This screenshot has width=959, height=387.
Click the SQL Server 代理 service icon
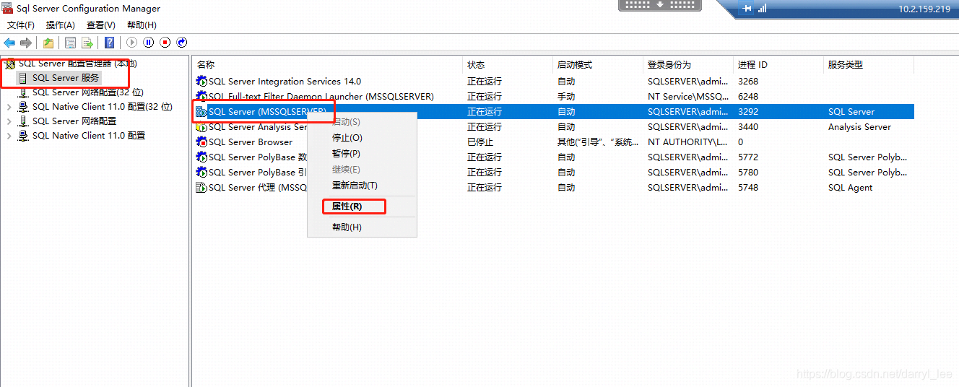pos(201,188)
